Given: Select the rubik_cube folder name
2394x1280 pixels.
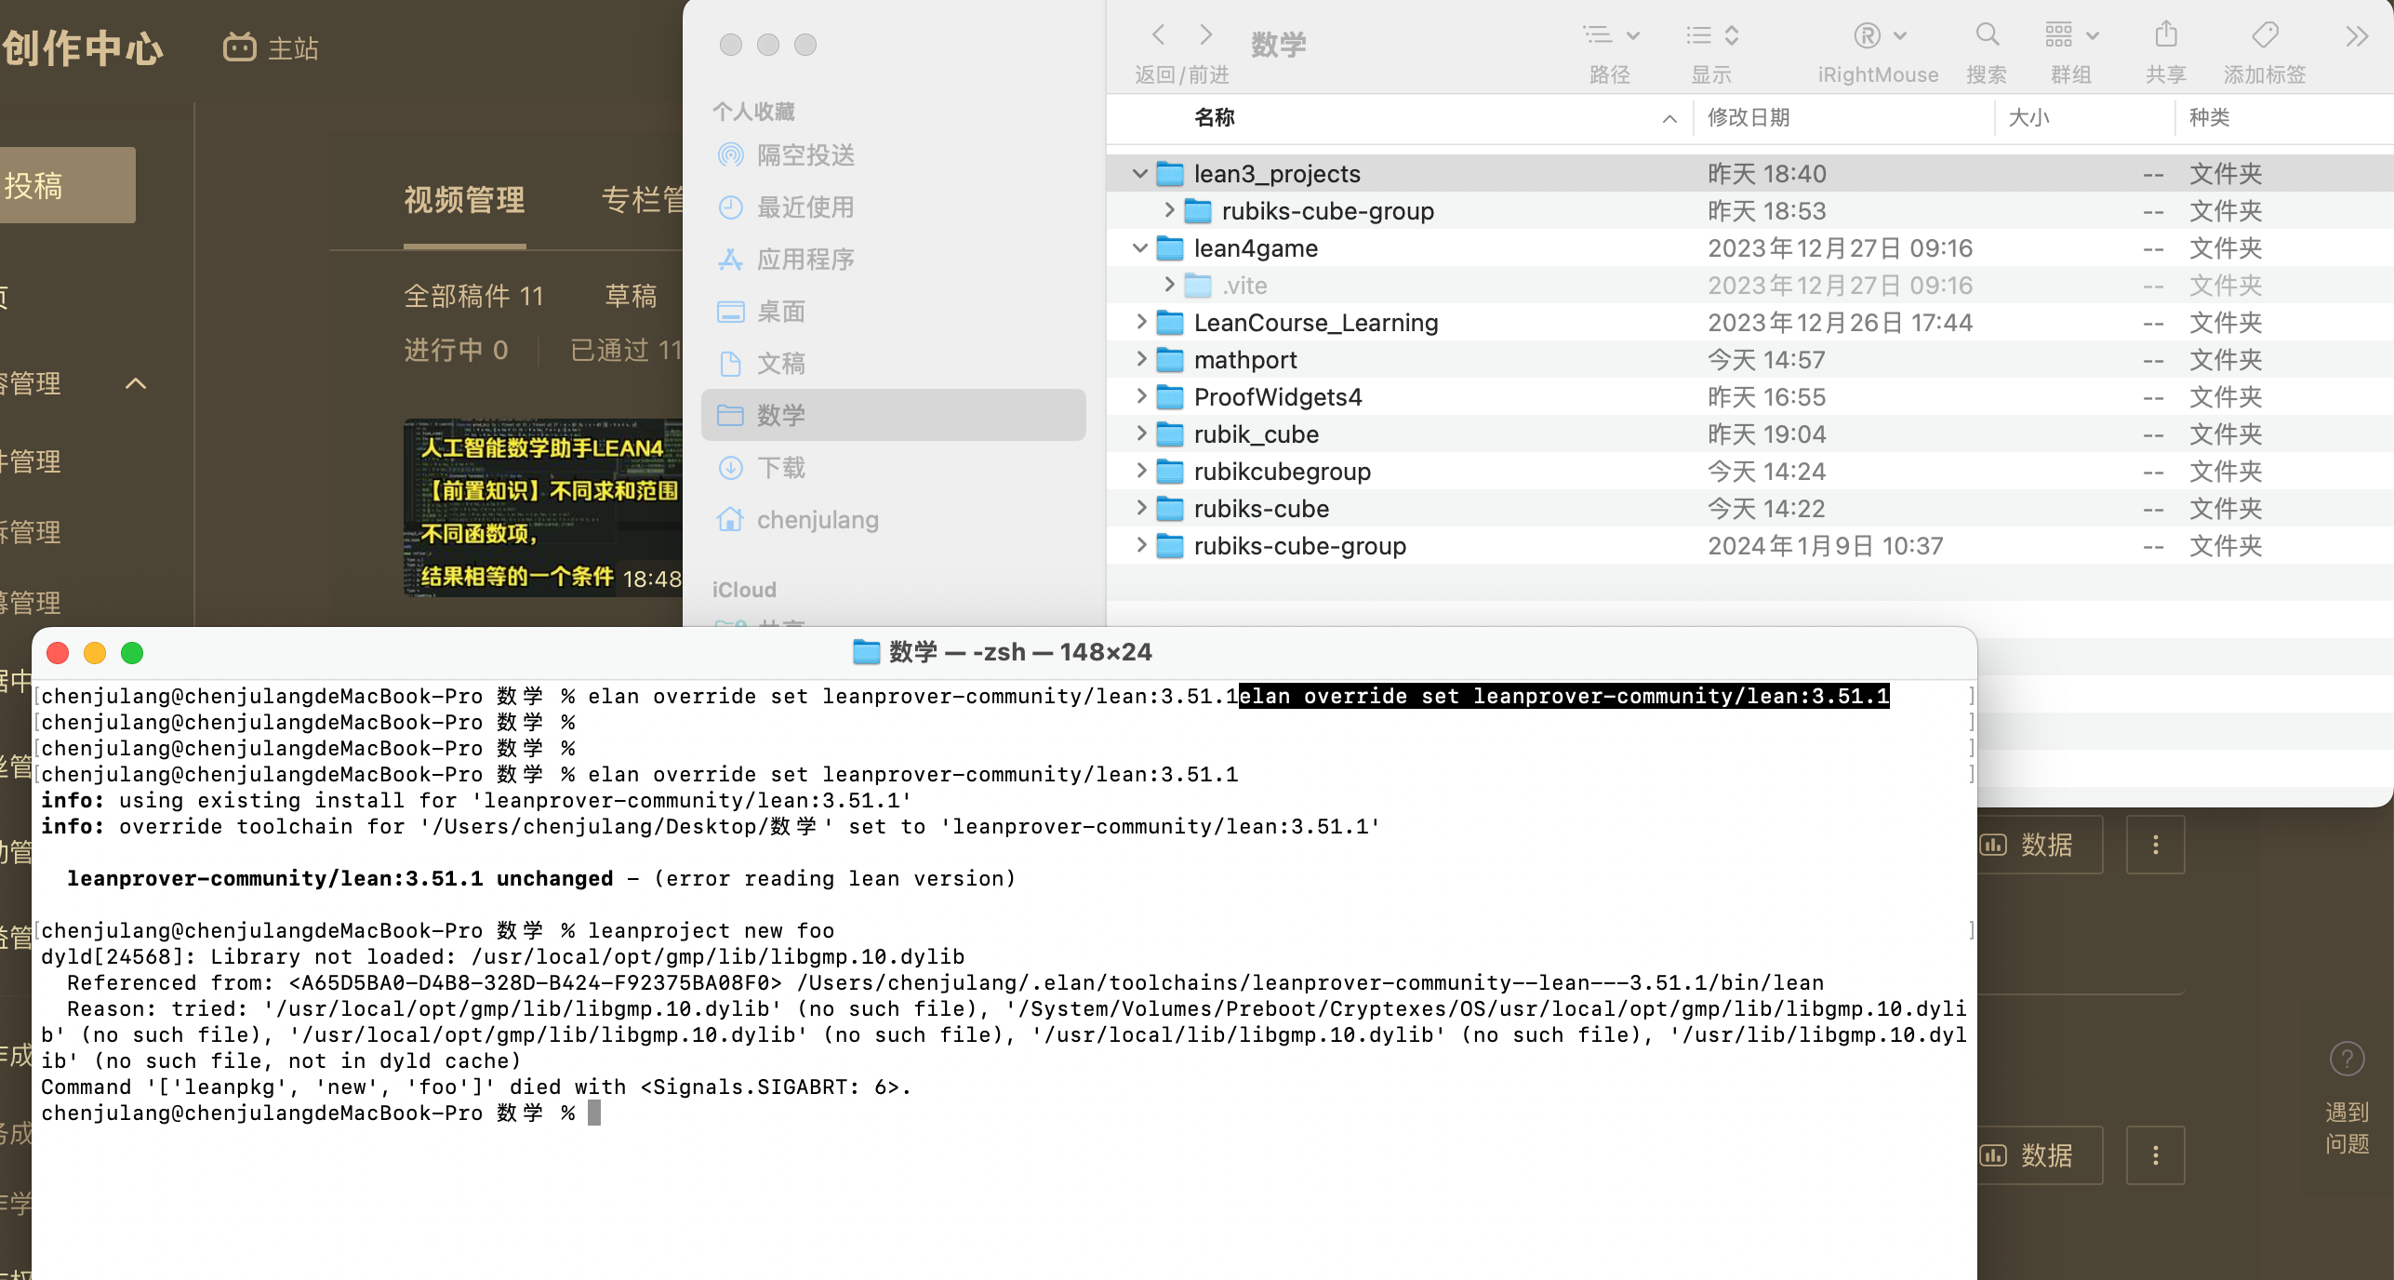Looking at the screenshot, I should (x=1256, y=434).
